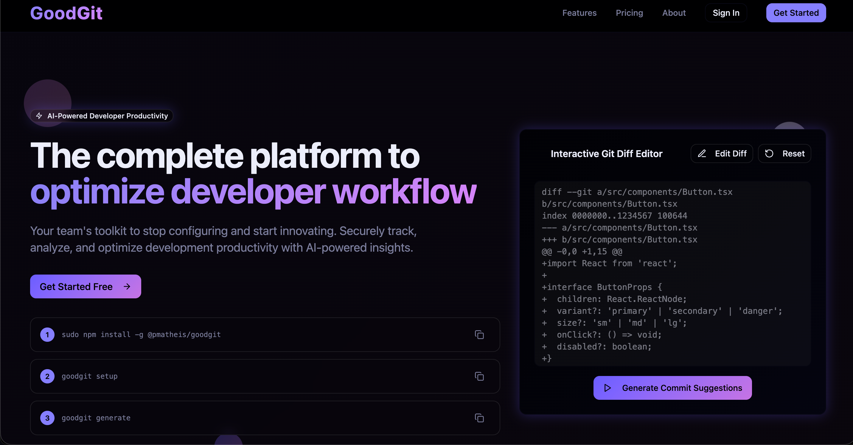The image size is (853, 445).
Task: Click the GoodGit logo
Action: click(66, 13)
